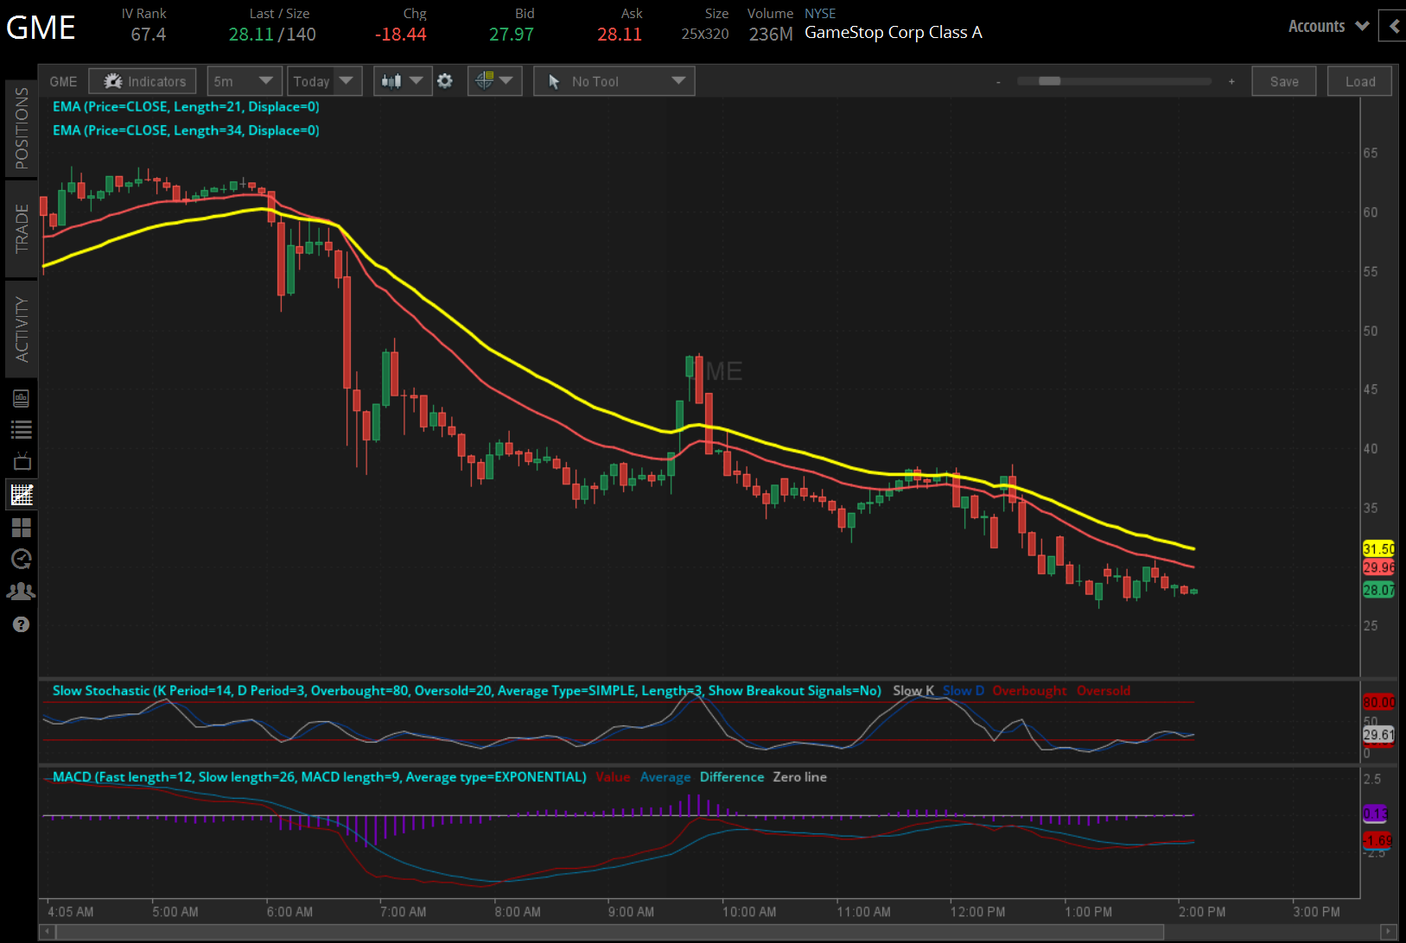The image size is (1406, 943).
Task: Open the Accounts dropdown
Action: click(x=1327, y=26)
